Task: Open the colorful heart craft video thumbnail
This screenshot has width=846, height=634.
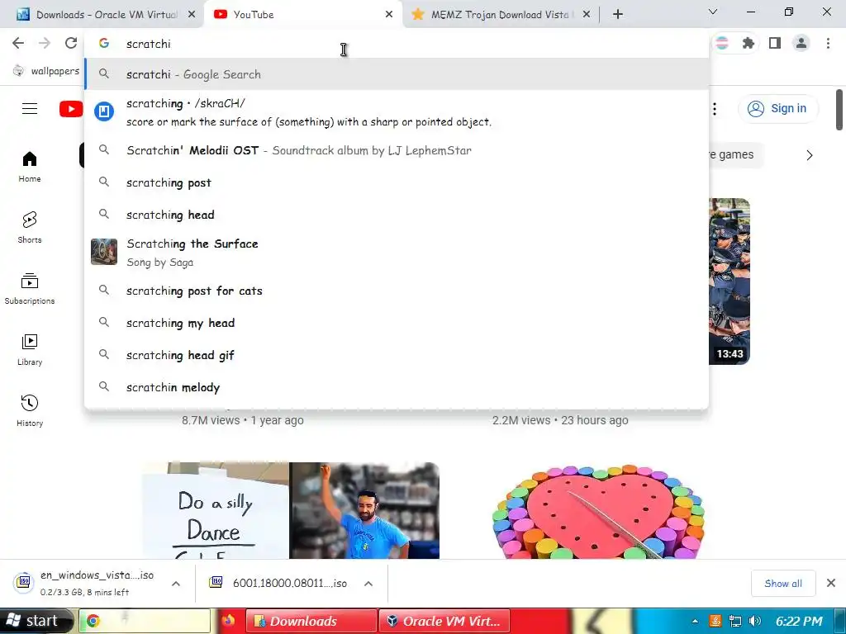Action: click(600, 510)
